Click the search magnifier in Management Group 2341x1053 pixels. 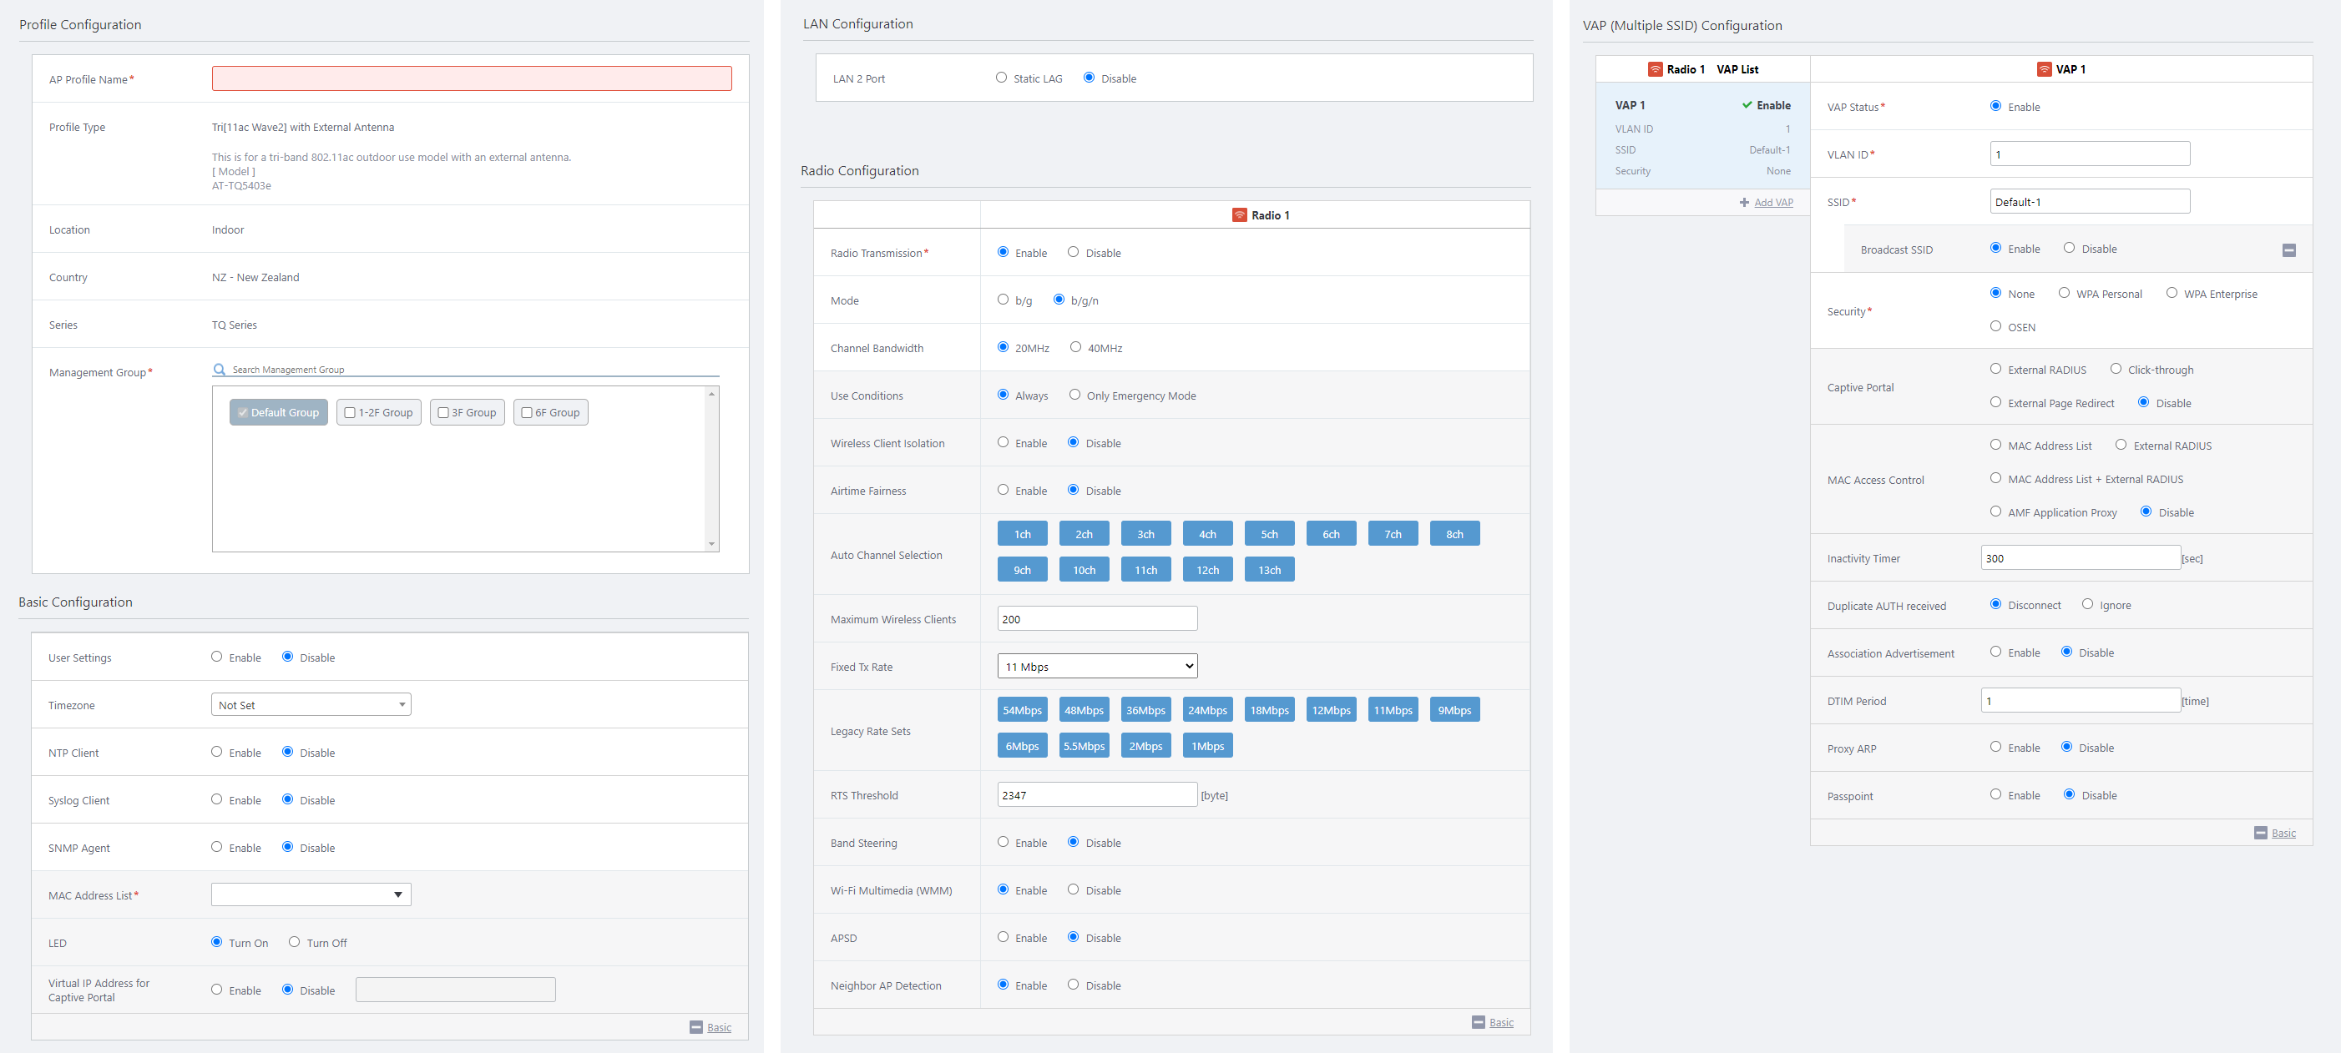coord(219,370)
